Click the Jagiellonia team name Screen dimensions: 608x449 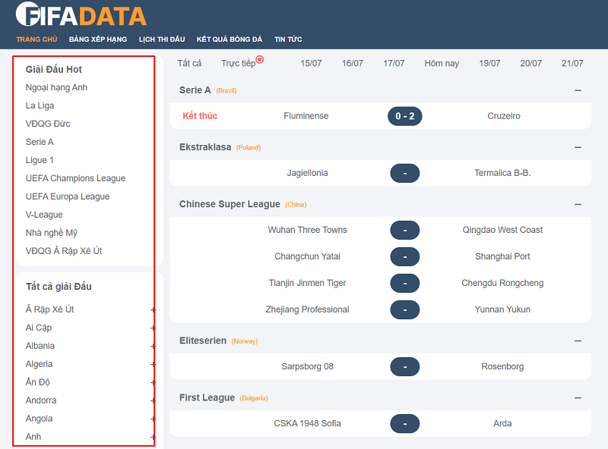[x=308, y=173]
